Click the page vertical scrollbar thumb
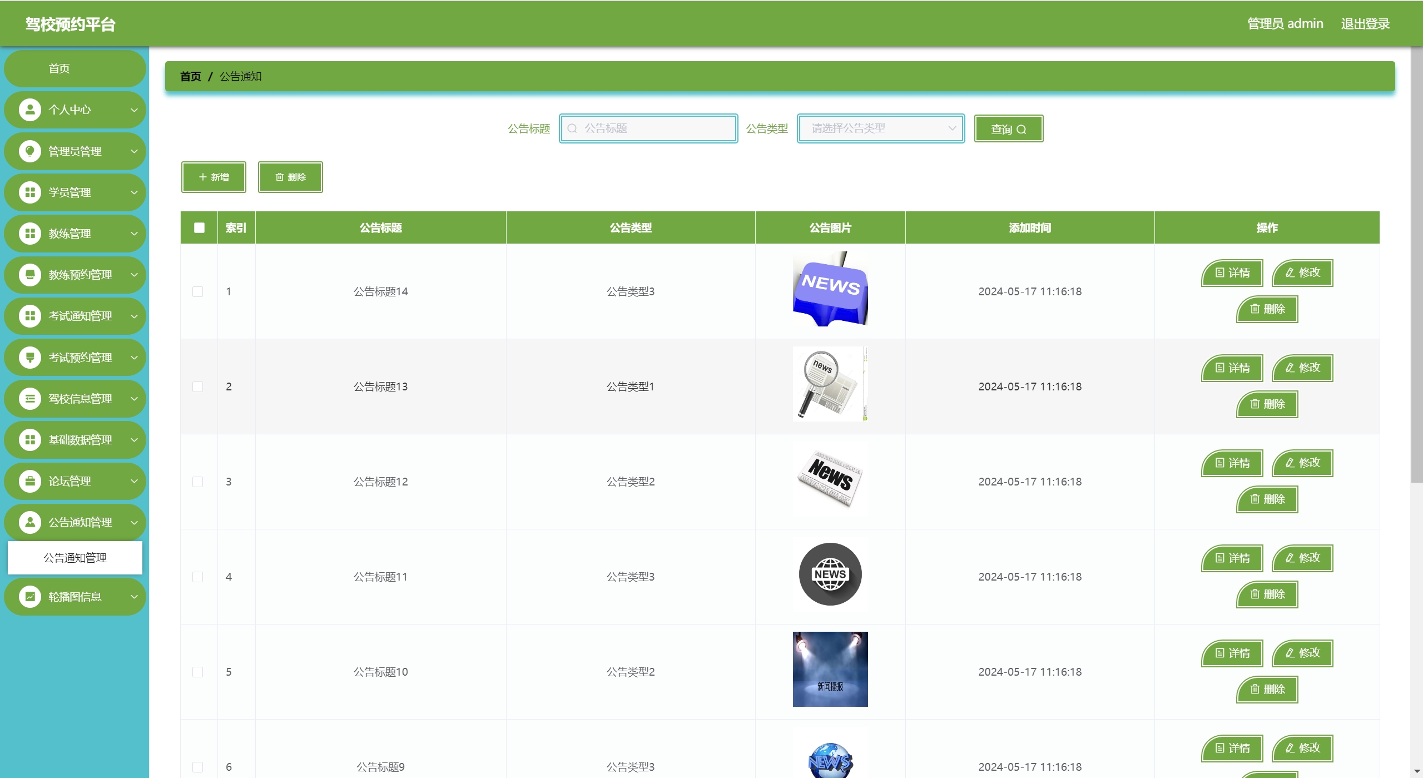The width and height of the screenshot is (1423, 778). coord(1416,265)
